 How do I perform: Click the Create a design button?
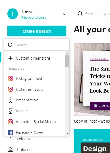point(37,31)
